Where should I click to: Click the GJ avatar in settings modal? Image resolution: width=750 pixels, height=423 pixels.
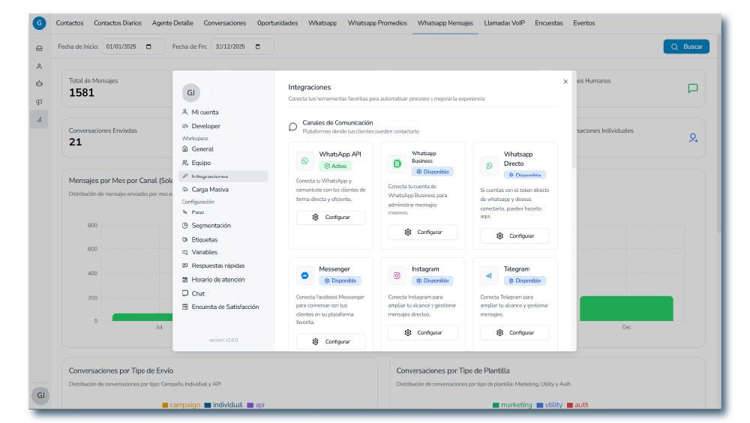pos(190,92)
